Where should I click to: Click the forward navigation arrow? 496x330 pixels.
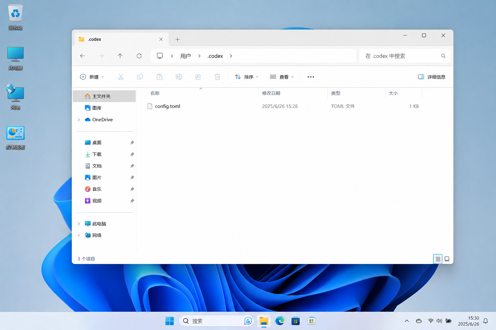(x=101, y=56)
